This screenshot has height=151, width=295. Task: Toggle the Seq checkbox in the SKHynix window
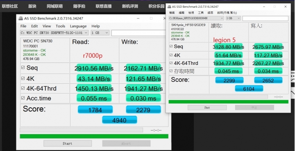[x=171, y=46]
